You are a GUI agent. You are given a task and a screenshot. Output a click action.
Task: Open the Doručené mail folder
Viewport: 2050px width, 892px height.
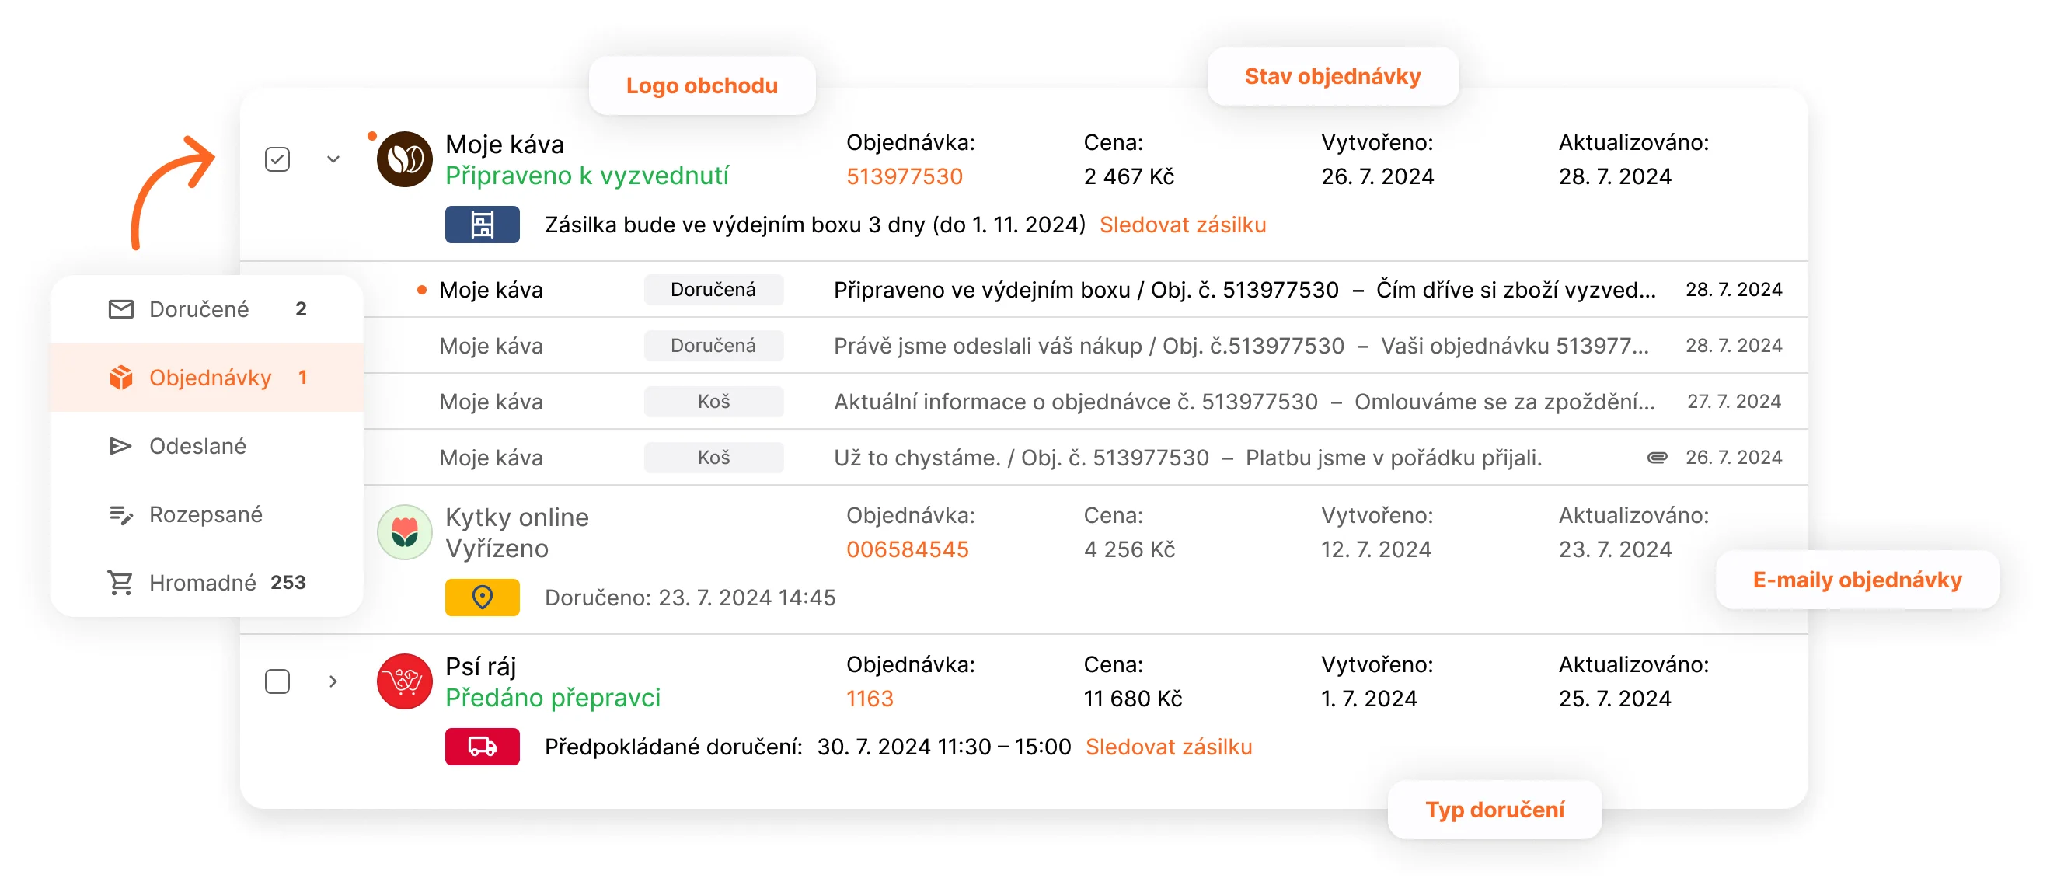click(199, 308)
